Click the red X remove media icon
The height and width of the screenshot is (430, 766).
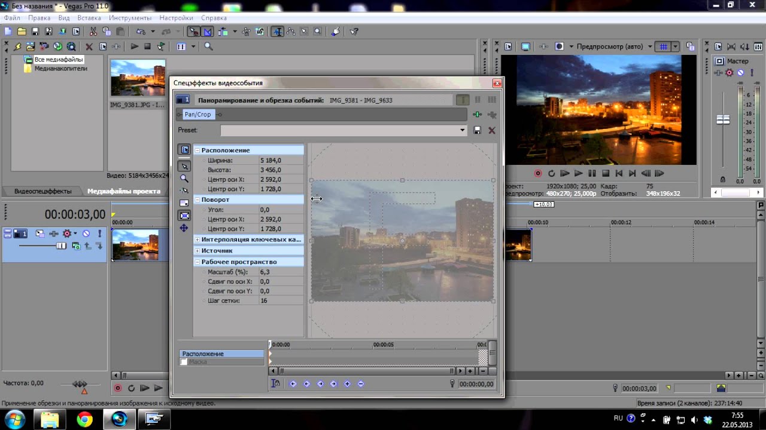(x=89, y=47)
